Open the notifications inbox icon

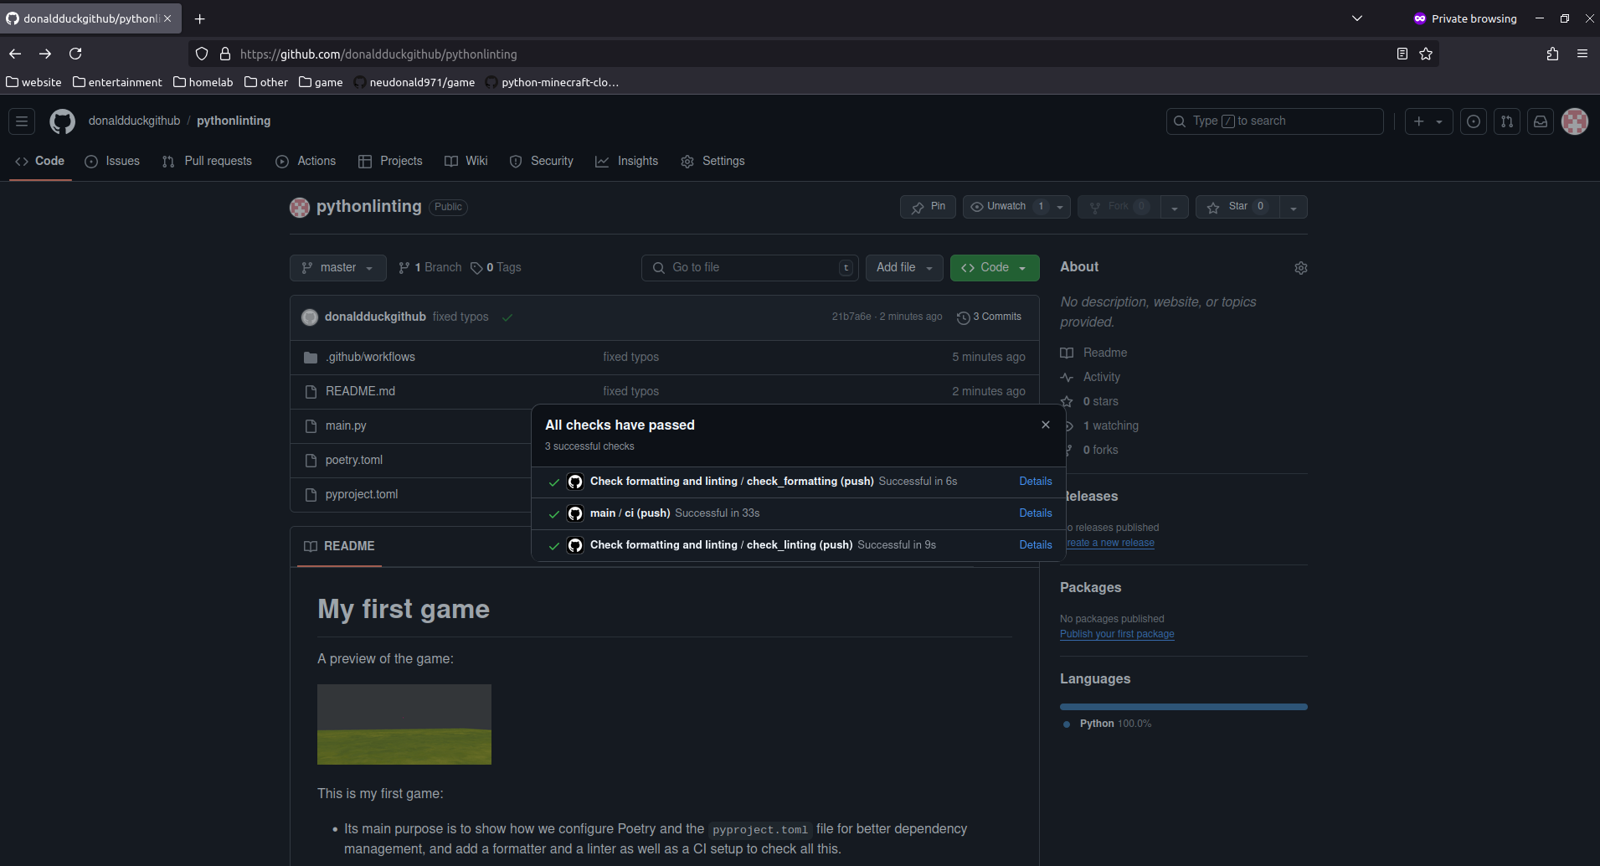coord(1541,121)
